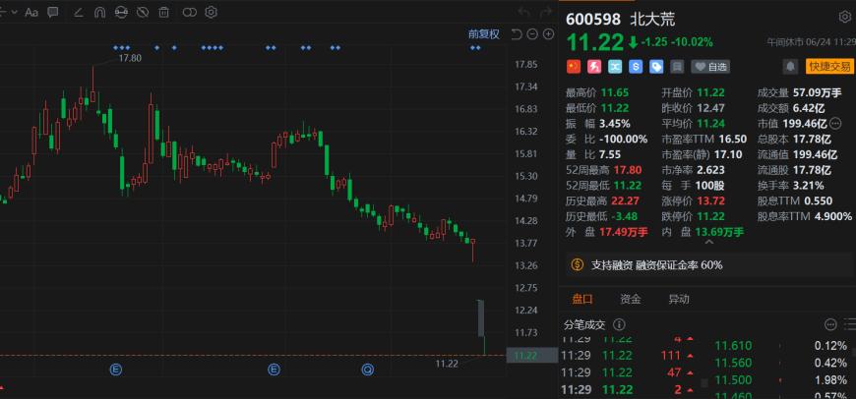Undo last chart action
The height and width of the screenshot is (399, 856).
(524, 12)
